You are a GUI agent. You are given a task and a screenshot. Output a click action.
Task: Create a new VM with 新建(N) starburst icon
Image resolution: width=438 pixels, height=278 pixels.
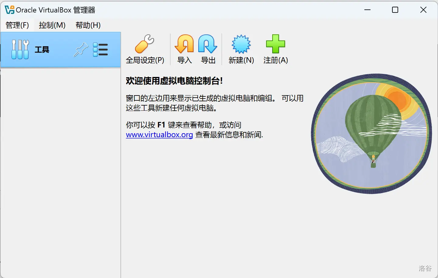(241, 44)
